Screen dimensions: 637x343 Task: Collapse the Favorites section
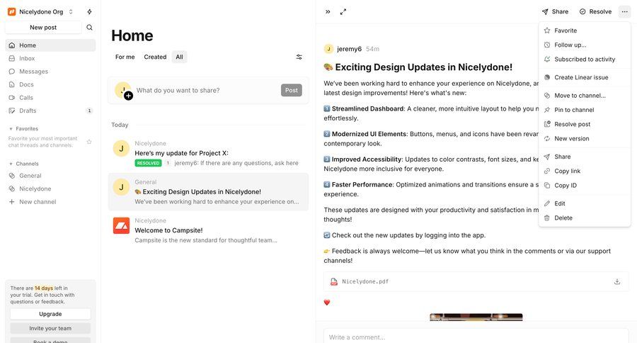click(x=23, y=128)
